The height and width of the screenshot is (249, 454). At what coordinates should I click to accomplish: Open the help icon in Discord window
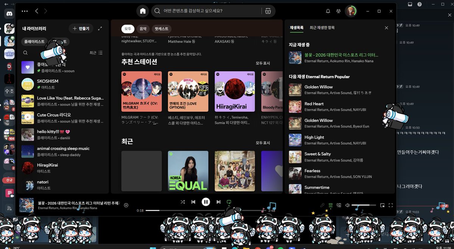[x=420, y=4]
